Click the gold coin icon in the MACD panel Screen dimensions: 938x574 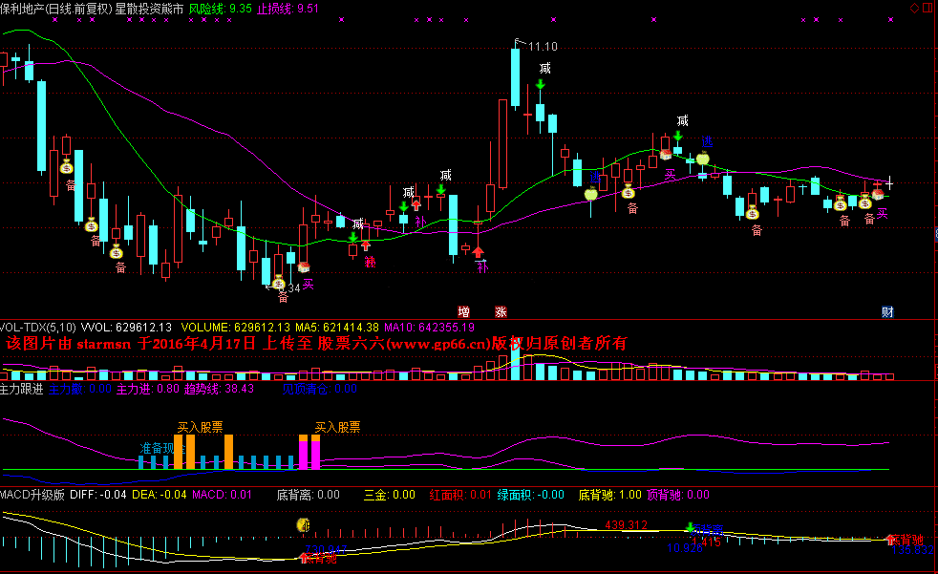304,523
